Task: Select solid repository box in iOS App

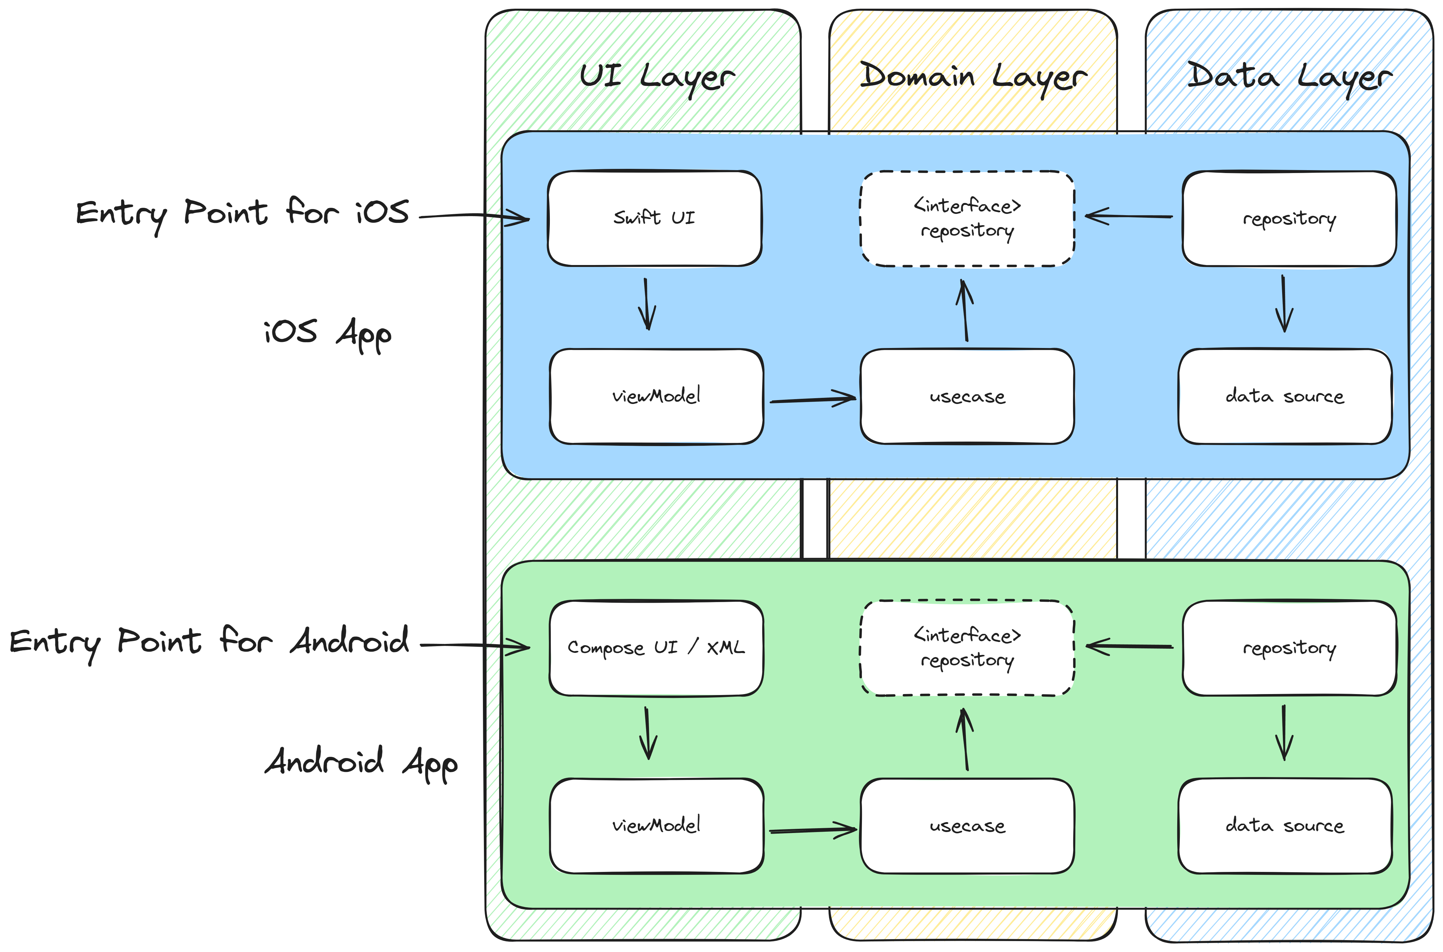Action: [x=1289, y=219]
